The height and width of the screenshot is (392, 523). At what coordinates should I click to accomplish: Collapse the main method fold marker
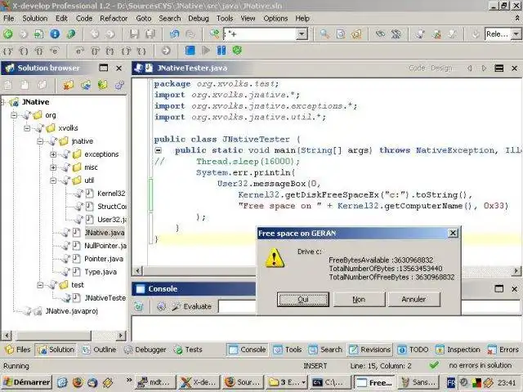pyautogui.click(x=158, y=150)
